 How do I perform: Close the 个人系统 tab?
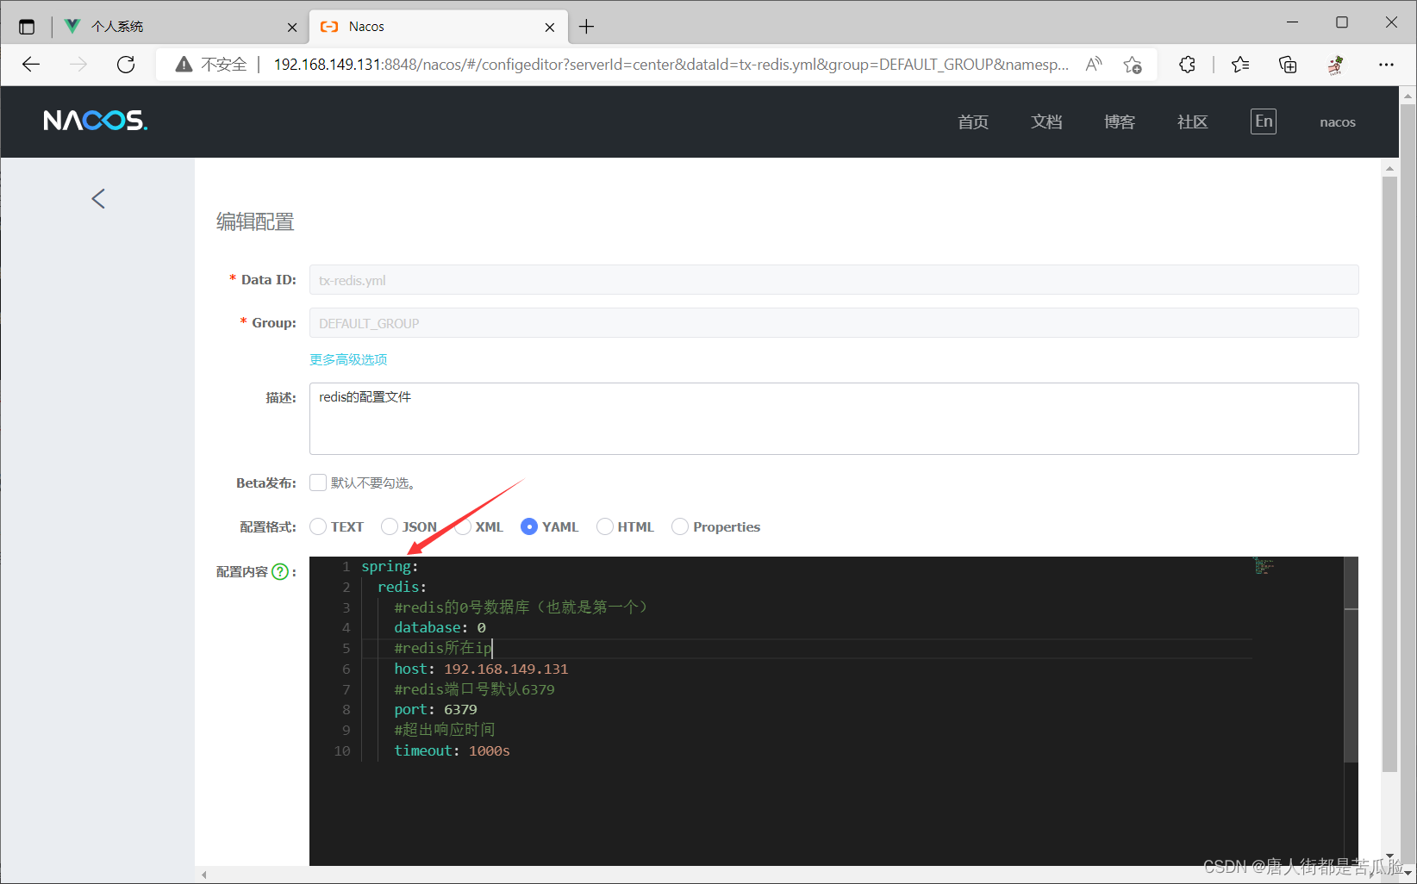click(x=292, y=27)
